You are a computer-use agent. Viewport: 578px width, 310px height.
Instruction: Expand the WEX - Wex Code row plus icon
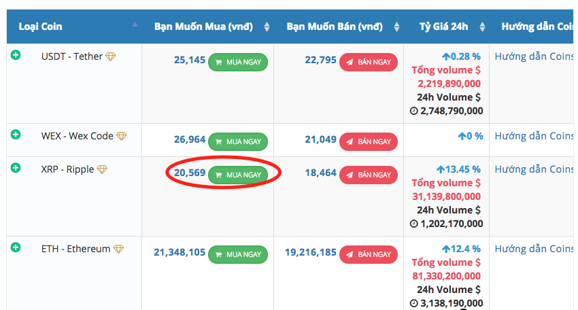[16, 135]
